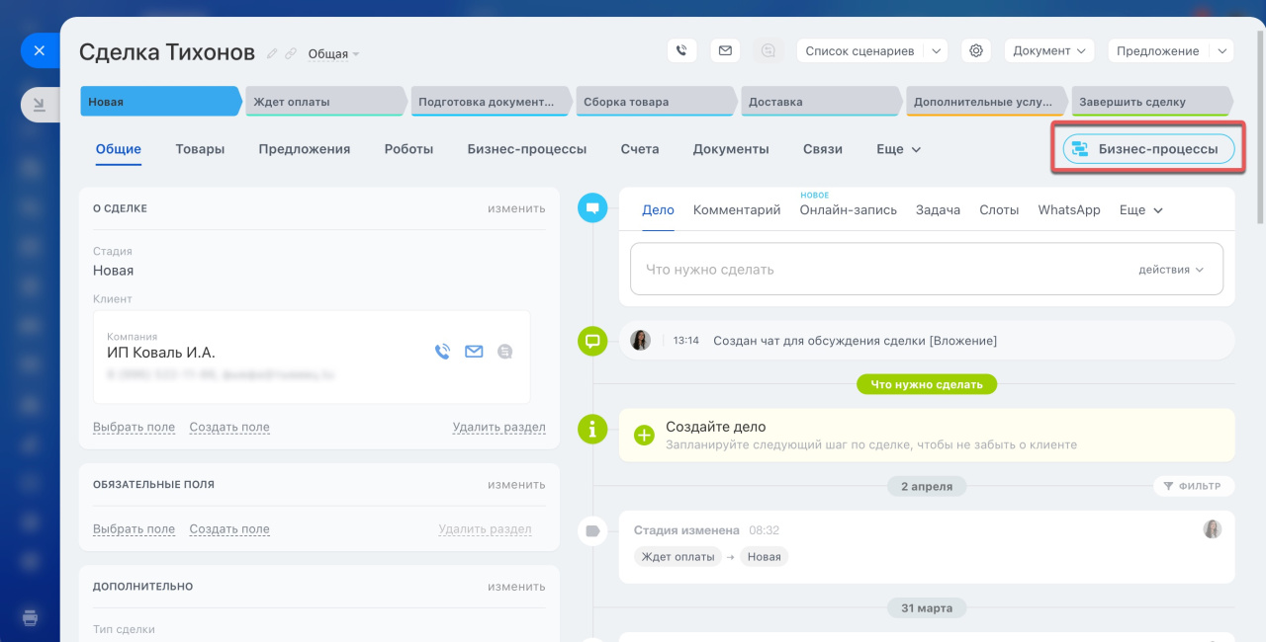Open the Общая pipeline dropdown
Viewport: 1266px width, 642px height.
[x=334, y=54]
